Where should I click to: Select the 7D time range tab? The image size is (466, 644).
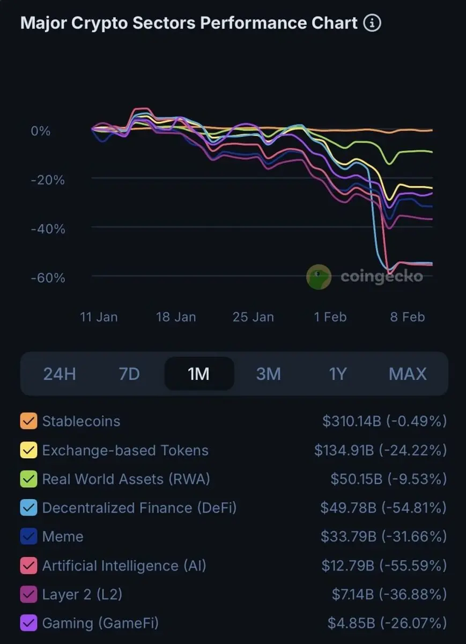point(129,374)
